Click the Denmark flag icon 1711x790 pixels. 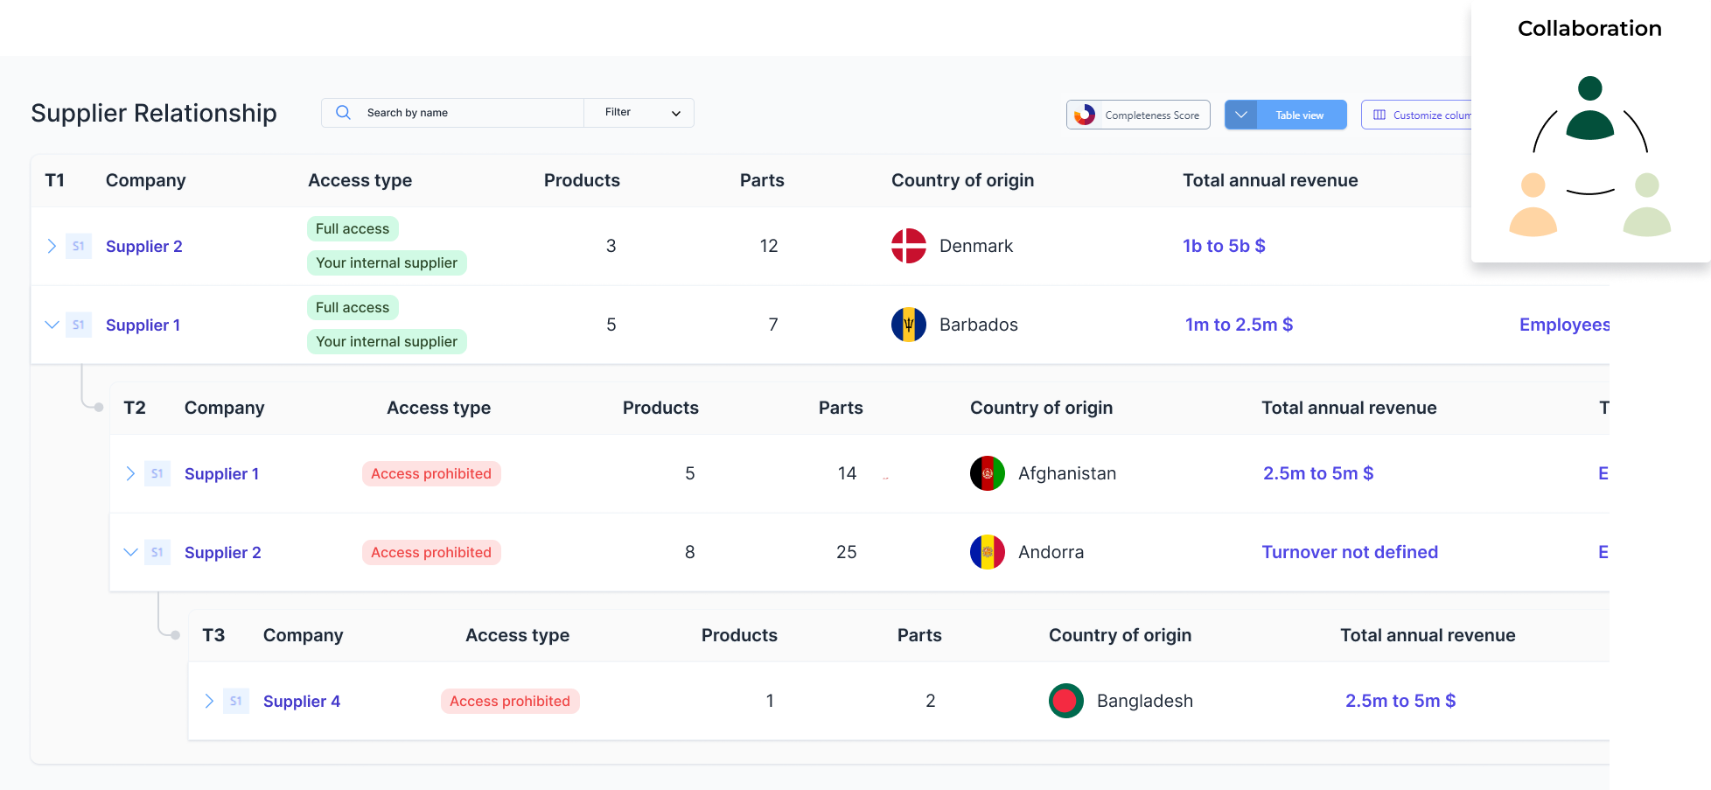909,246
